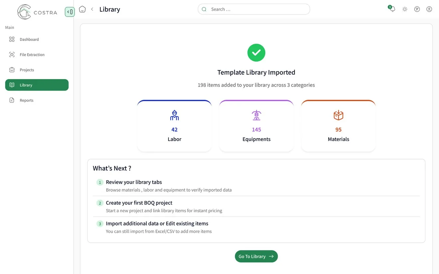Click the Materials box icon
Image resolution: width=439 pixels, height=274 pixels.
pos(338,115)
